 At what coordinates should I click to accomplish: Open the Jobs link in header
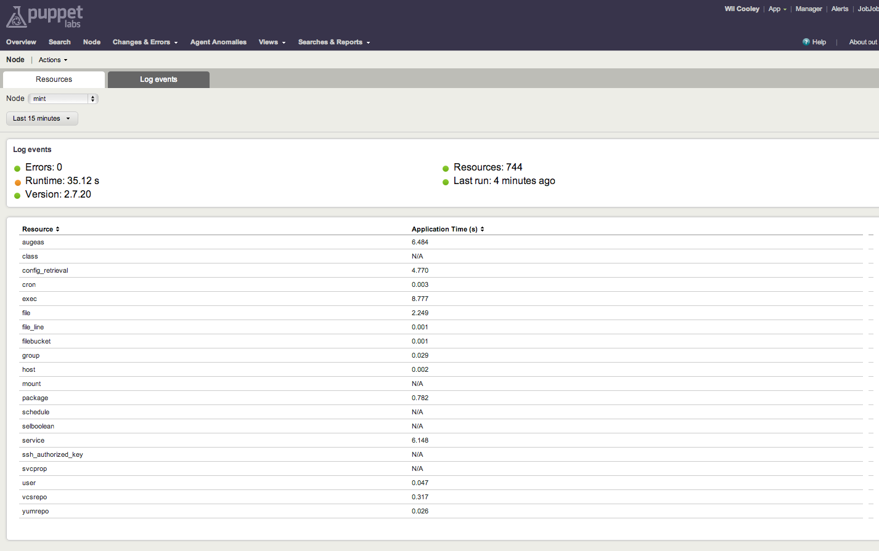[x=868, y=9]
